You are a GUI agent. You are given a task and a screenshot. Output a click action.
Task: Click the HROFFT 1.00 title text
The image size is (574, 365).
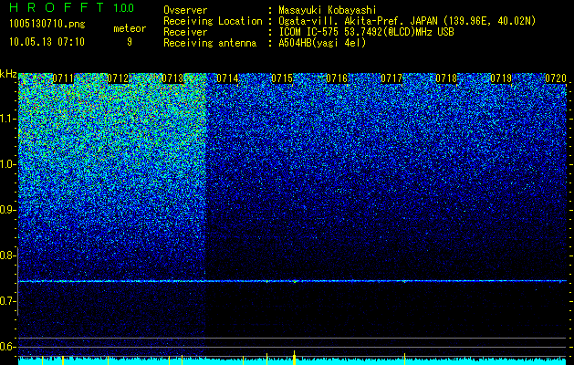coord(72,7)
